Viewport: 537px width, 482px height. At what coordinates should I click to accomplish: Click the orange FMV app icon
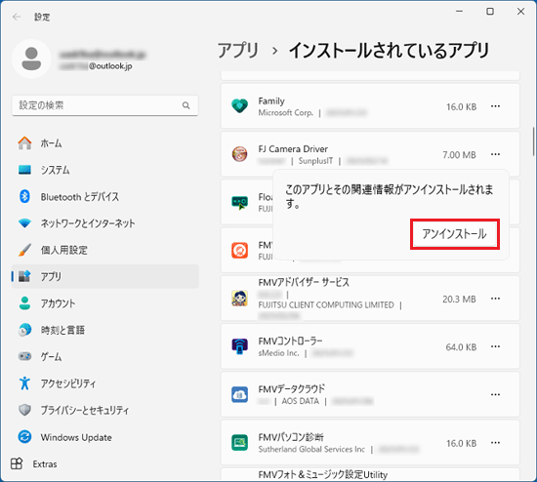(239, 250)
